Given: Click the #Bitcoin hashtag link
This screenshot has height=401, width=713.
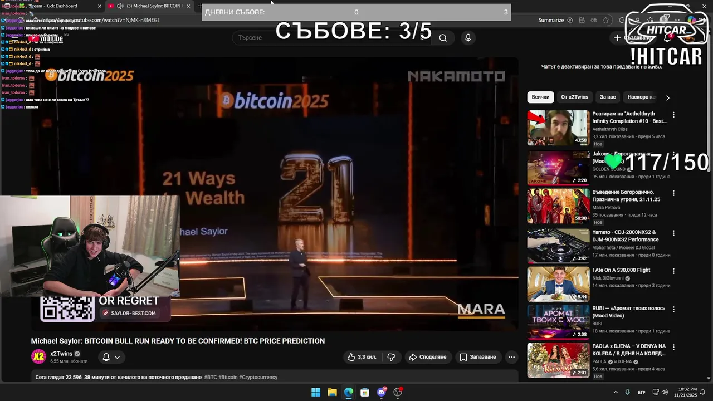Looking at the screenshot, I should [x=228, y=377].
